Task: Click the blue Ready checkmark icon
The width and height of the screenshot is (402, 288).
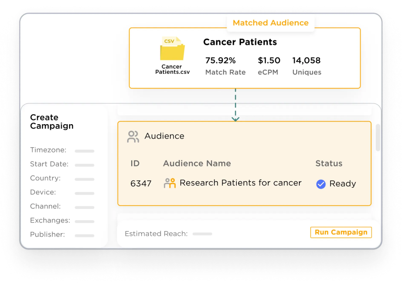Action: point(321,184)
